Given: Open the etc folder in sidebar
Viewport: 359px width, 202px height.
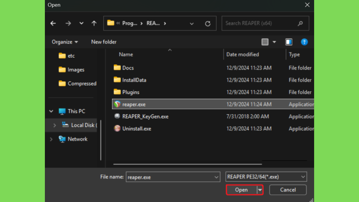Looking at the screenshot, I should (x=67, y=56).
